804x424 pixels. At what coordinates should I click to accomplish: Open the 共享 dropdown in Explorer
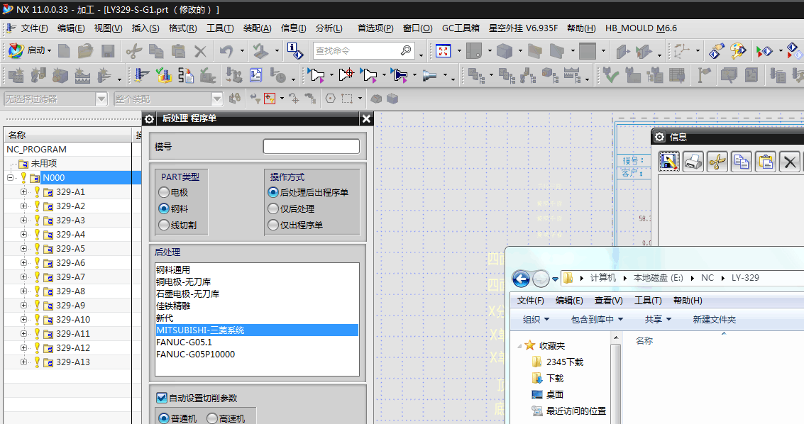pos(658,320)
